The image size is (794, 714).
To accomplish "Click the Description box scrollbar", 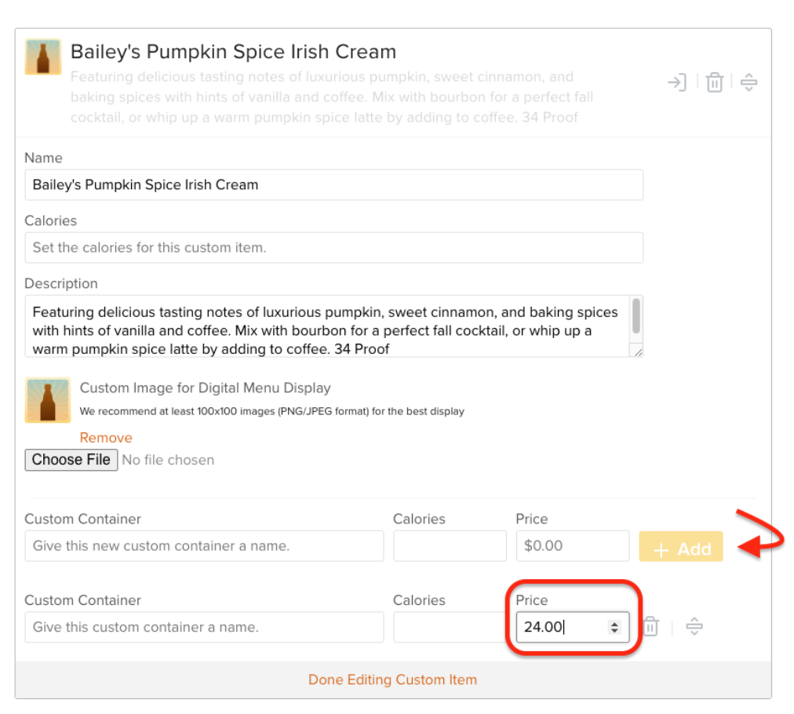I will click(636, 316).
